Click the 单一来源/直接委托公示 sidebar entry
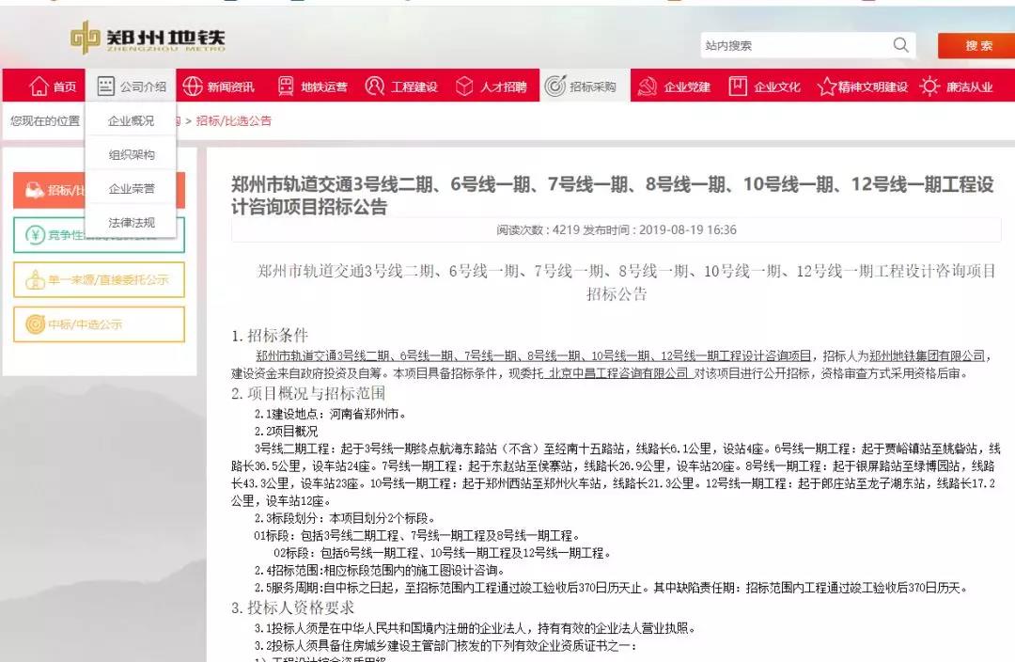This screenshot has width=1015, height=662. point(99,279)
